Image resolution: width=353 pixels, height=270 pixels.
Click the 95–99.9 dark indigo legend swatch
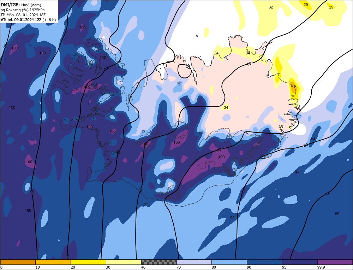[300, 262]
